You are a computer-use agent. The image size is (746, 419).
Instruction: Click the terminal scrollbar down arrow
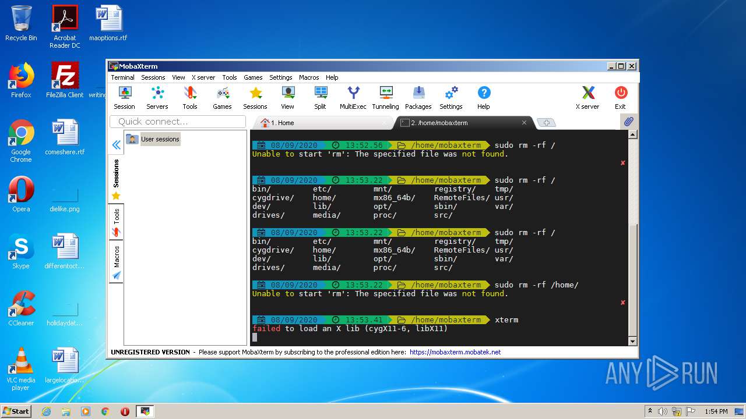pos(633,341)
